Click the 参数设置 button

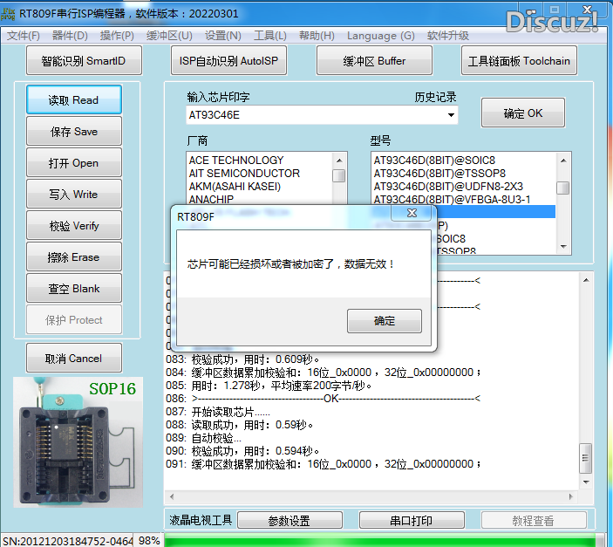click(x=289, y=521)
